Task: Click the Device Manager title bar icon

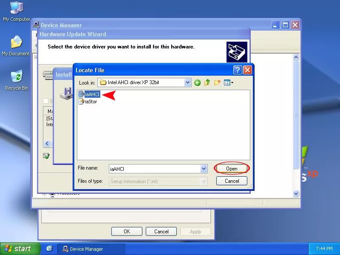Action: 36,25
